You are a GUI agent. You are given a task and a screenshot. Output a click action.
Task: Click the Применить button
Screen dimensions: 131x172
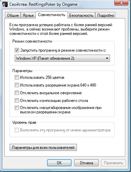pyautogui.click(x=113, y=163)
